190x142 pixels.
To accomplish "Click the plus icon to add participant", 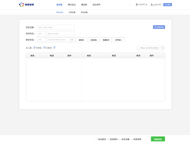I will click(72, 40).
